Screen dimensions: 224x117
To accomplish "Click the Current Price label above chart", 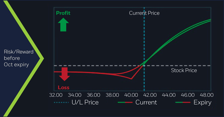I will coord(144,13).
